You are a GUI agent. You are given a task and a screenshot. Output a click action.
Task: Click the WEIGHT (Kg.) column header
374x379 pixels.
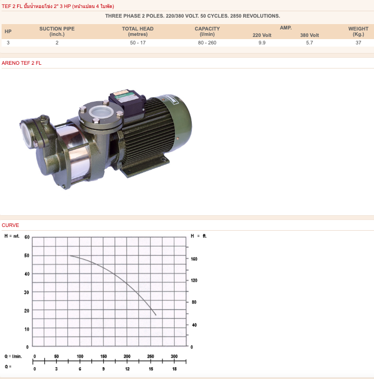coord(359,32)
